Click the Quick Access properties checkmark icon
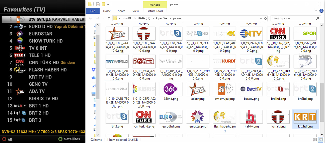 click(x=98, y=4)
